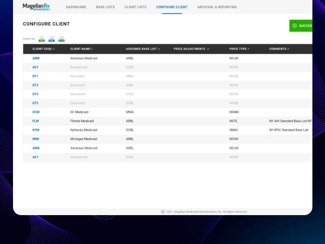
Task: Select the Florida Medicaid client name
Action: (82, 121)
